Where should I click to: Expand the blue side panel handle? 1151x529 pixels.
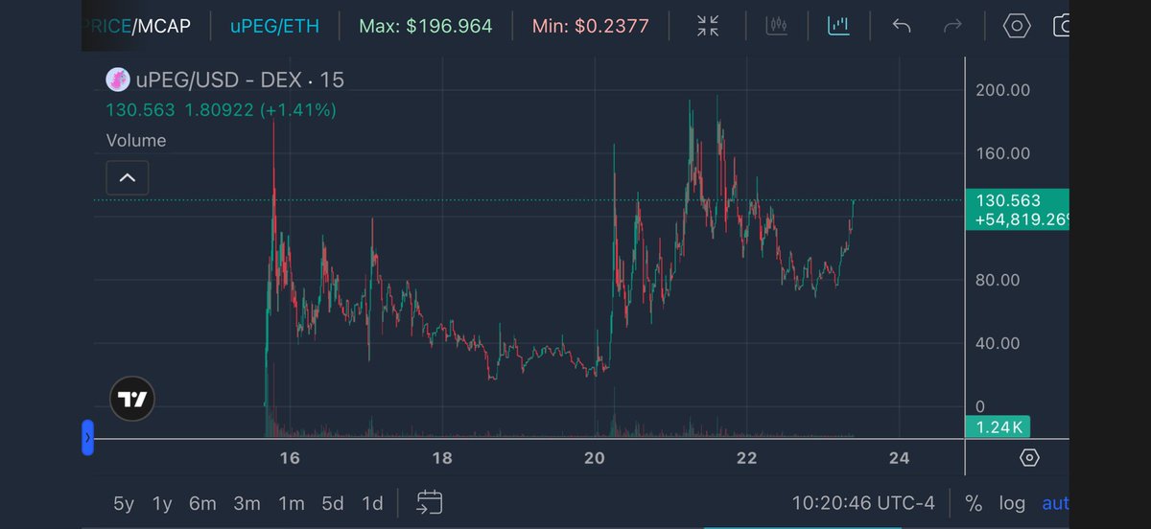point(87,438)
